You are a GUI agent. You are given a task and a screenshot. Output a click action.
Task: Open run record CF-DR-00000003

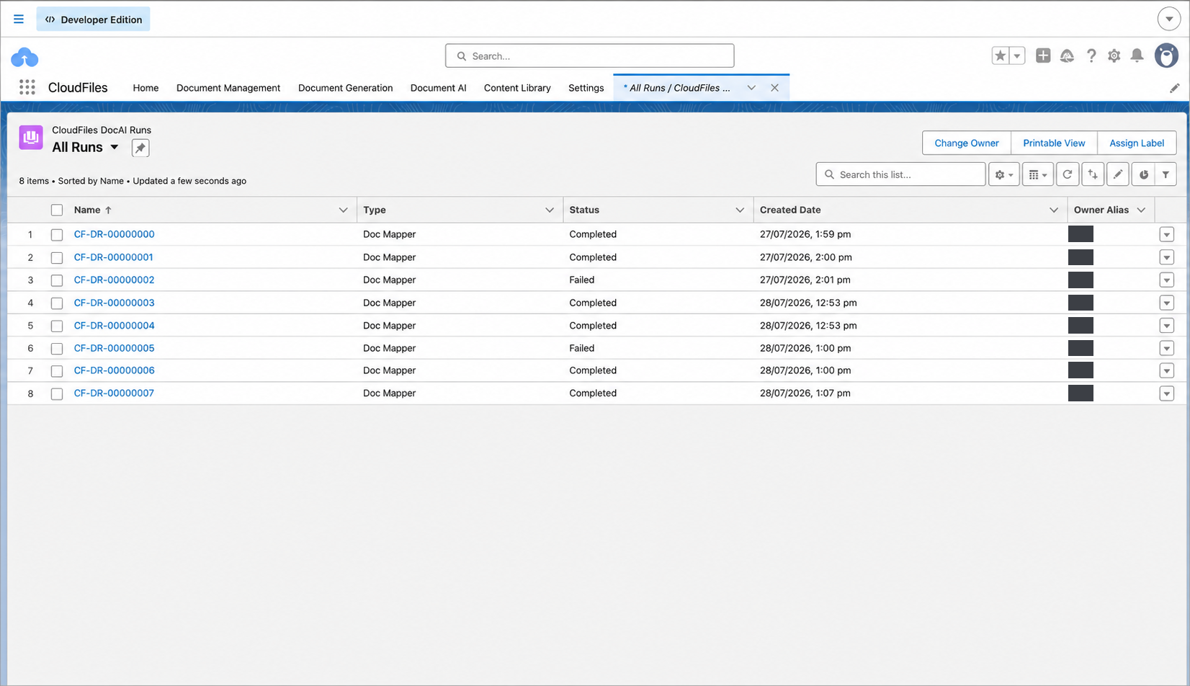(x=115, y=303)
